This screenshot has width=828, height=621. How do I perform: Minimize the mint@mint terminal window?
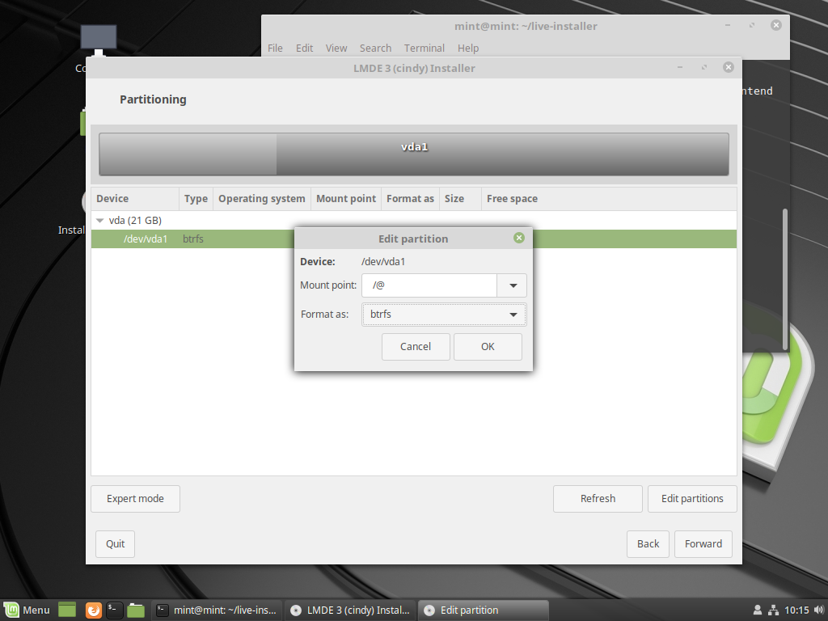(728, 25)
